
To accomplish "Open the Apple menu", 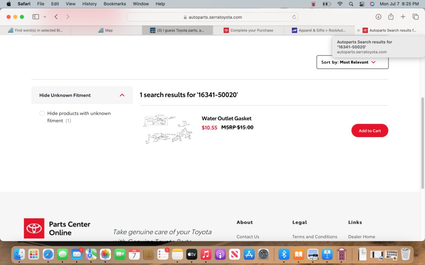I will pos(9,4).
